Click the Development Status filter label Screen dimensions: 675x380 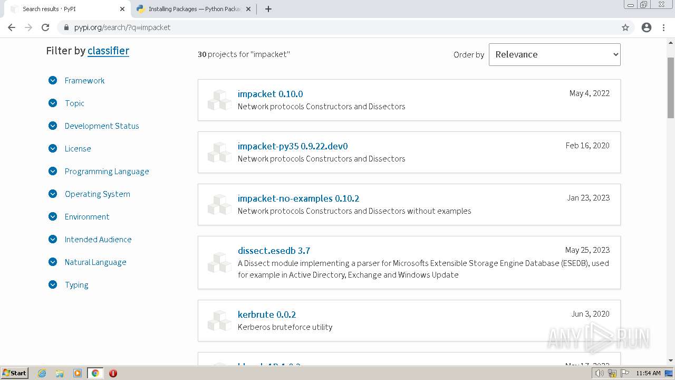tap(102, 126)
